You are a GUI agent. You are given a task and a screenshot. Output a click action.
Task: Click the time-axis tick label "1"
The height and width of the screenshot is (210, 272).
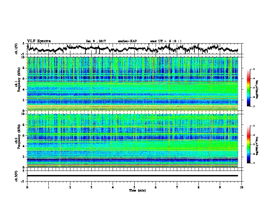pyautogui.click(x=48, y=187)
